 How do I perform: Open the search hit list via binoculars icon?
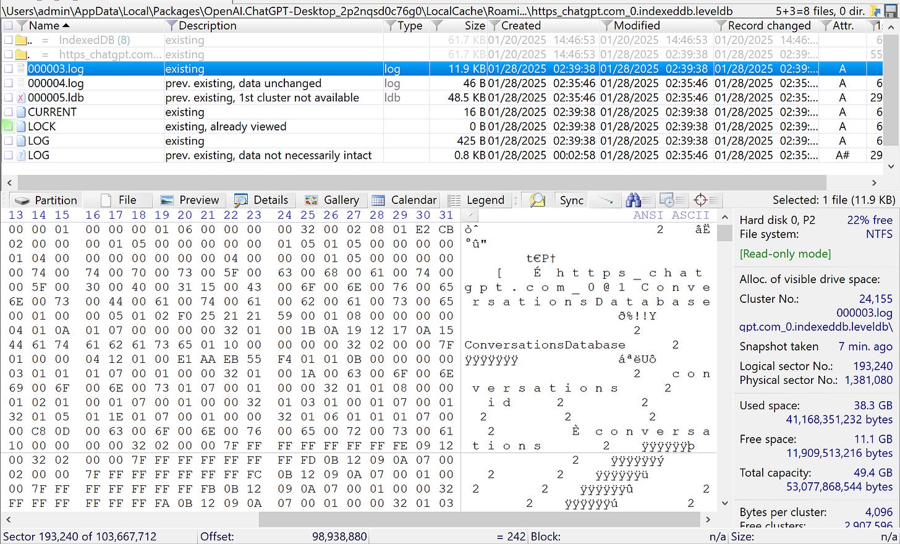(x=635, y=200)
